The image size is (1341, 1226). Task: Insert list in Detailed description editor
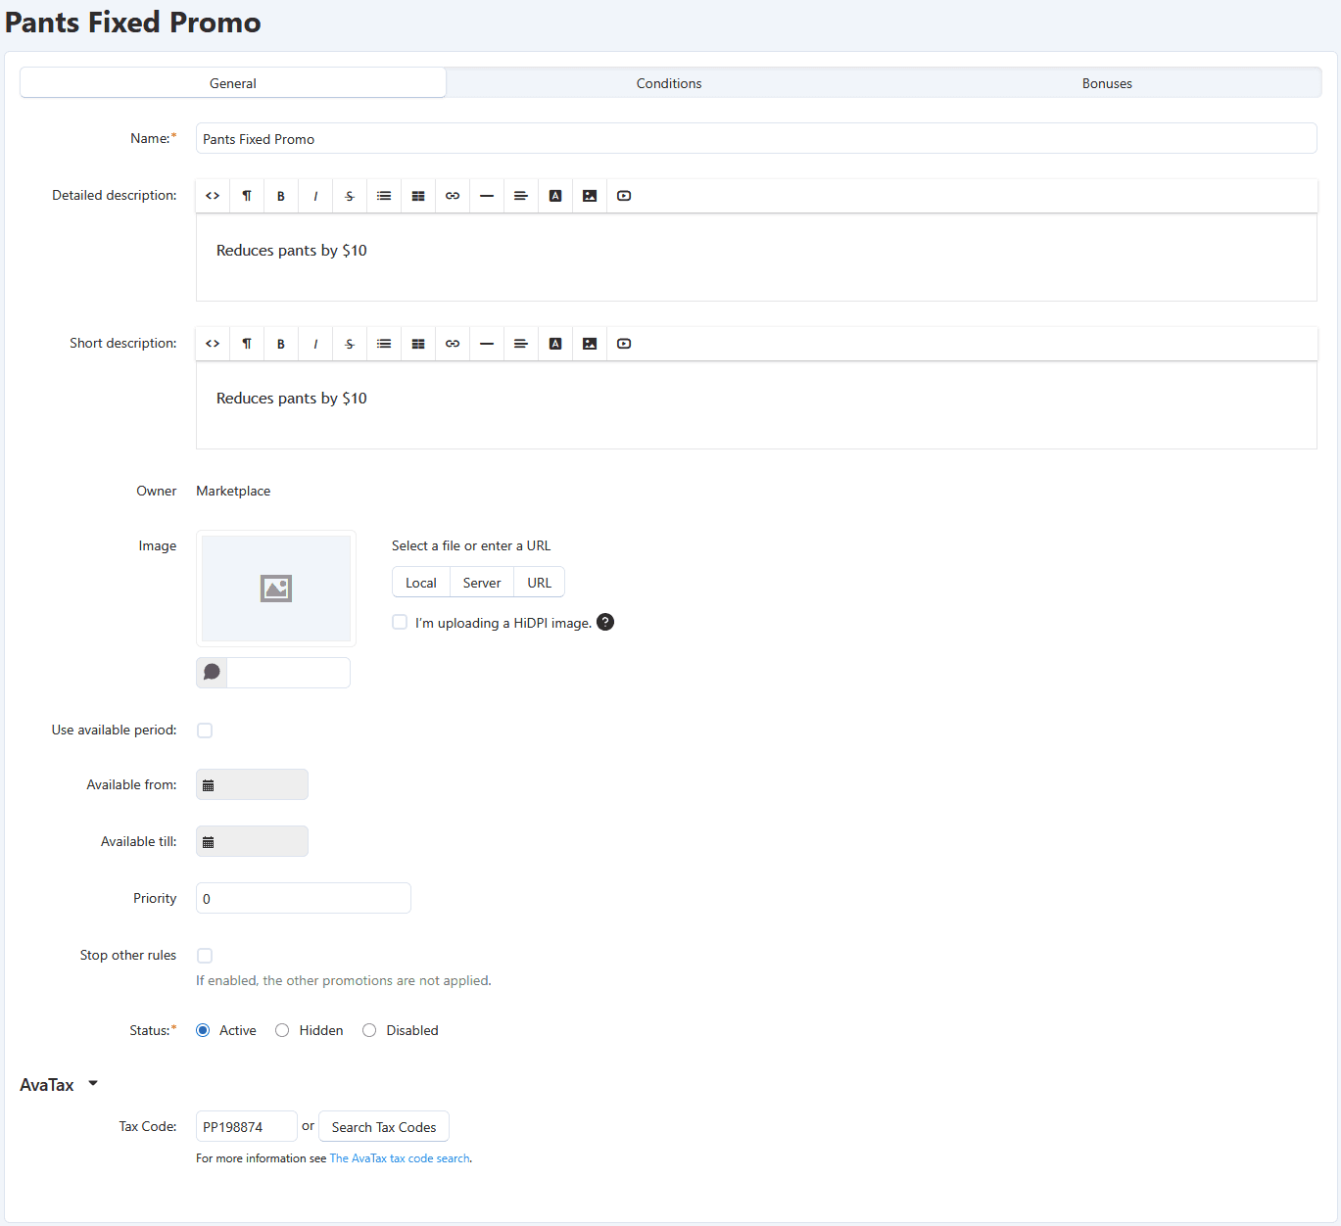tap(384, 196)
